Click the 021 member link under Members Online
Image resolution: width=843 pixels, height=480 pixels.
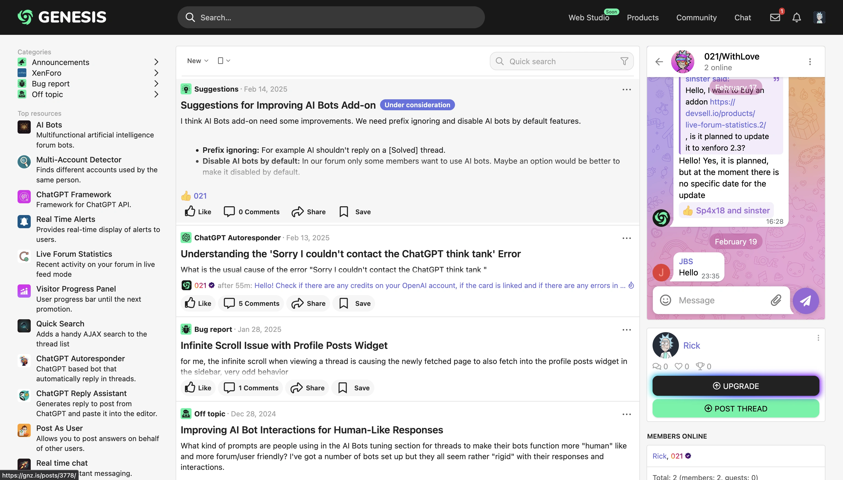pyautogui.click(x=677, y=456)
